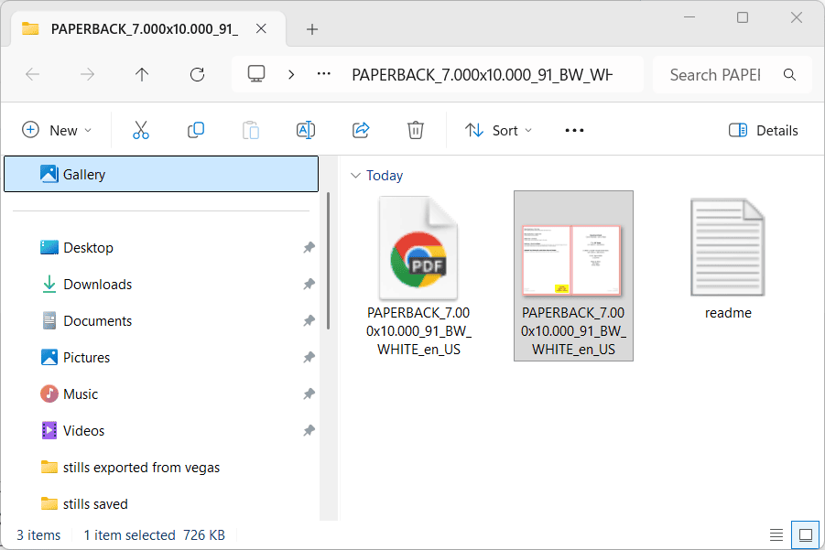Click the This PC monitor icon
Viewport: 825px width, 550px height.
pyautogui.click(x=256, y=74)
